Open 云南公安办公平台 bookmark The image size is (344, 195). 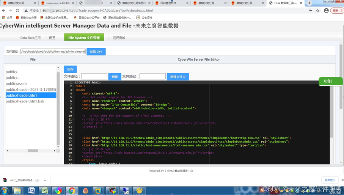point(86,17)
